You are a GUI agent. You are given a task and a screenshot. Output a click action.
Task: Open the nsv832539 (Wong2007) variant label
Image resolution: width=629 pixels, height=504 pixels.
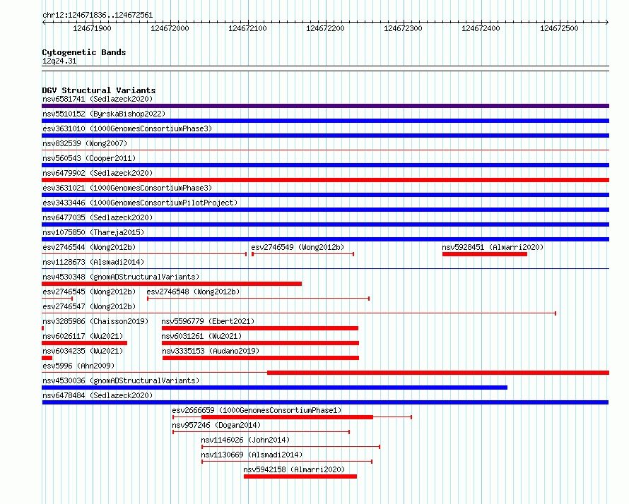pos(85,143)
